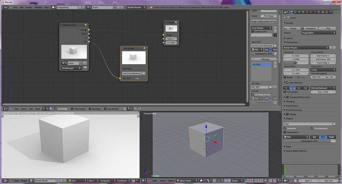342x184 pixels.
Task: Open the Material properties sphere icon
Action: click(x=319, y=12)
